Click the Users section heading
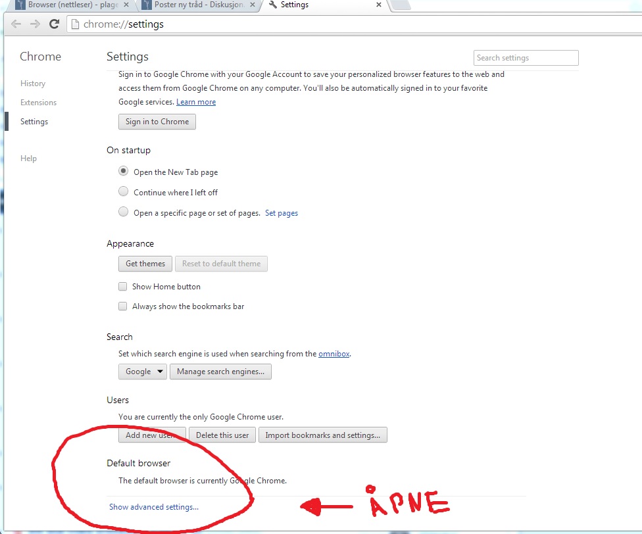 pos(118,400)
